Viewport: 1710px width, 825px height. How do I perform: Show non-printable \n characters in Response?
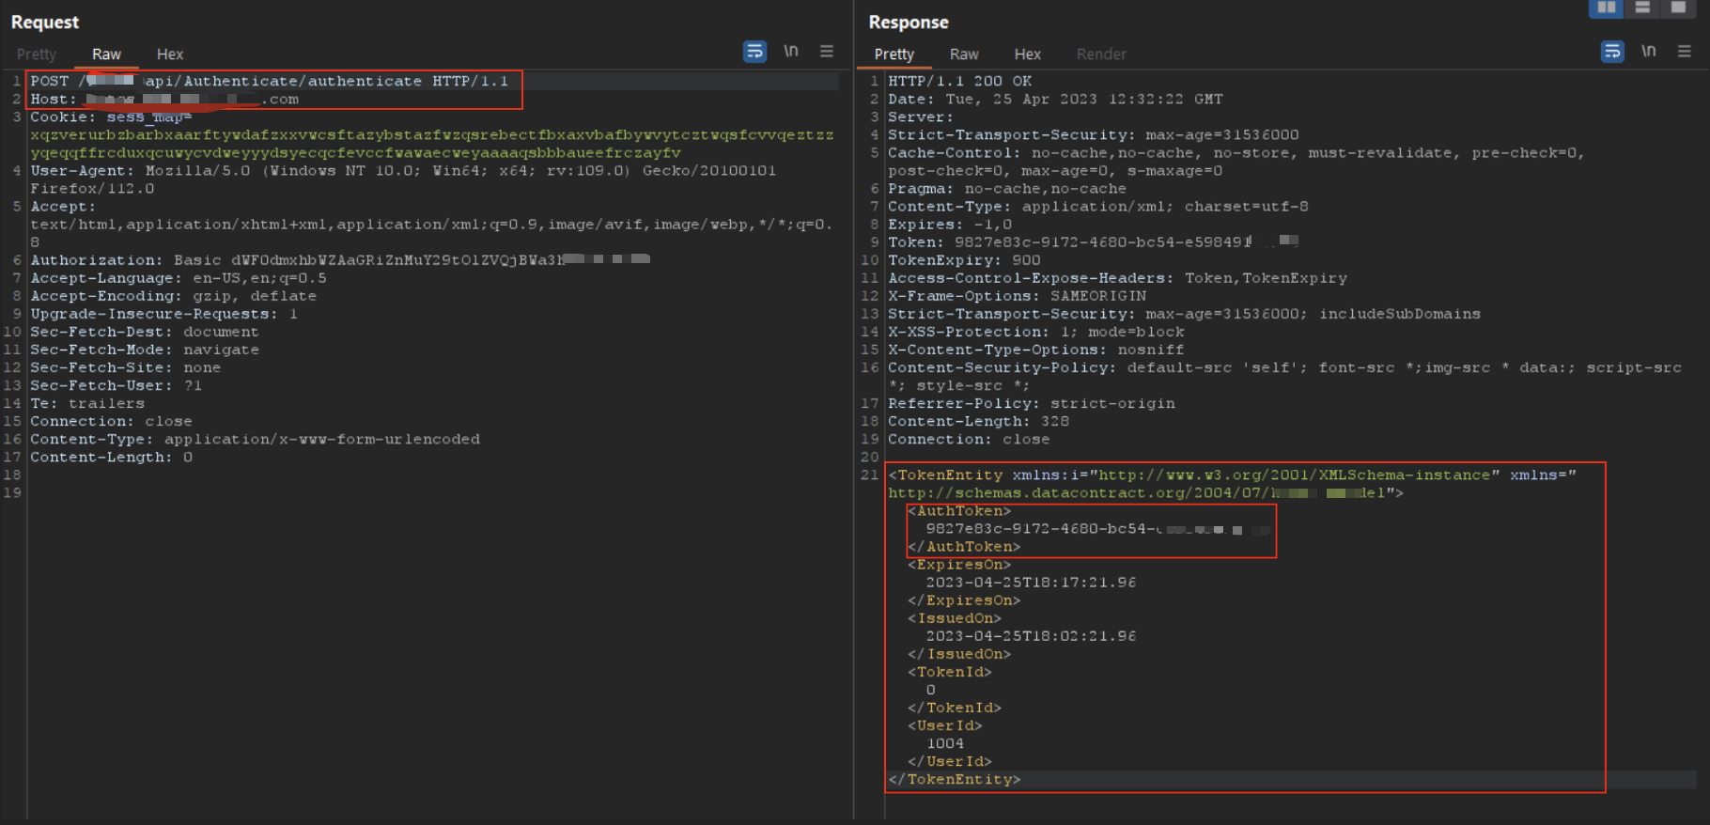point(1648,52)
